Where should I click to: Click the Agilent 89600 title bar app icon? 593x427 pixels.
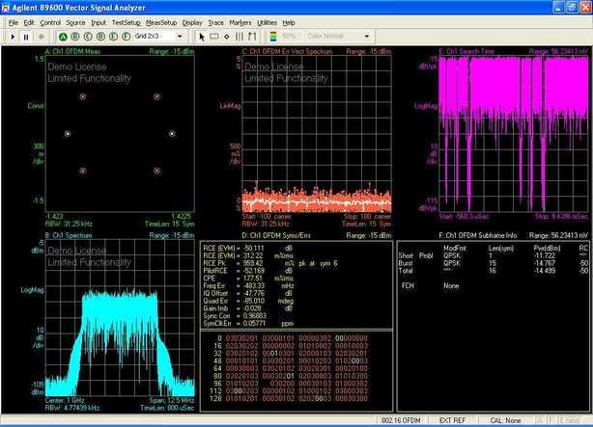(x=5, y=8)
